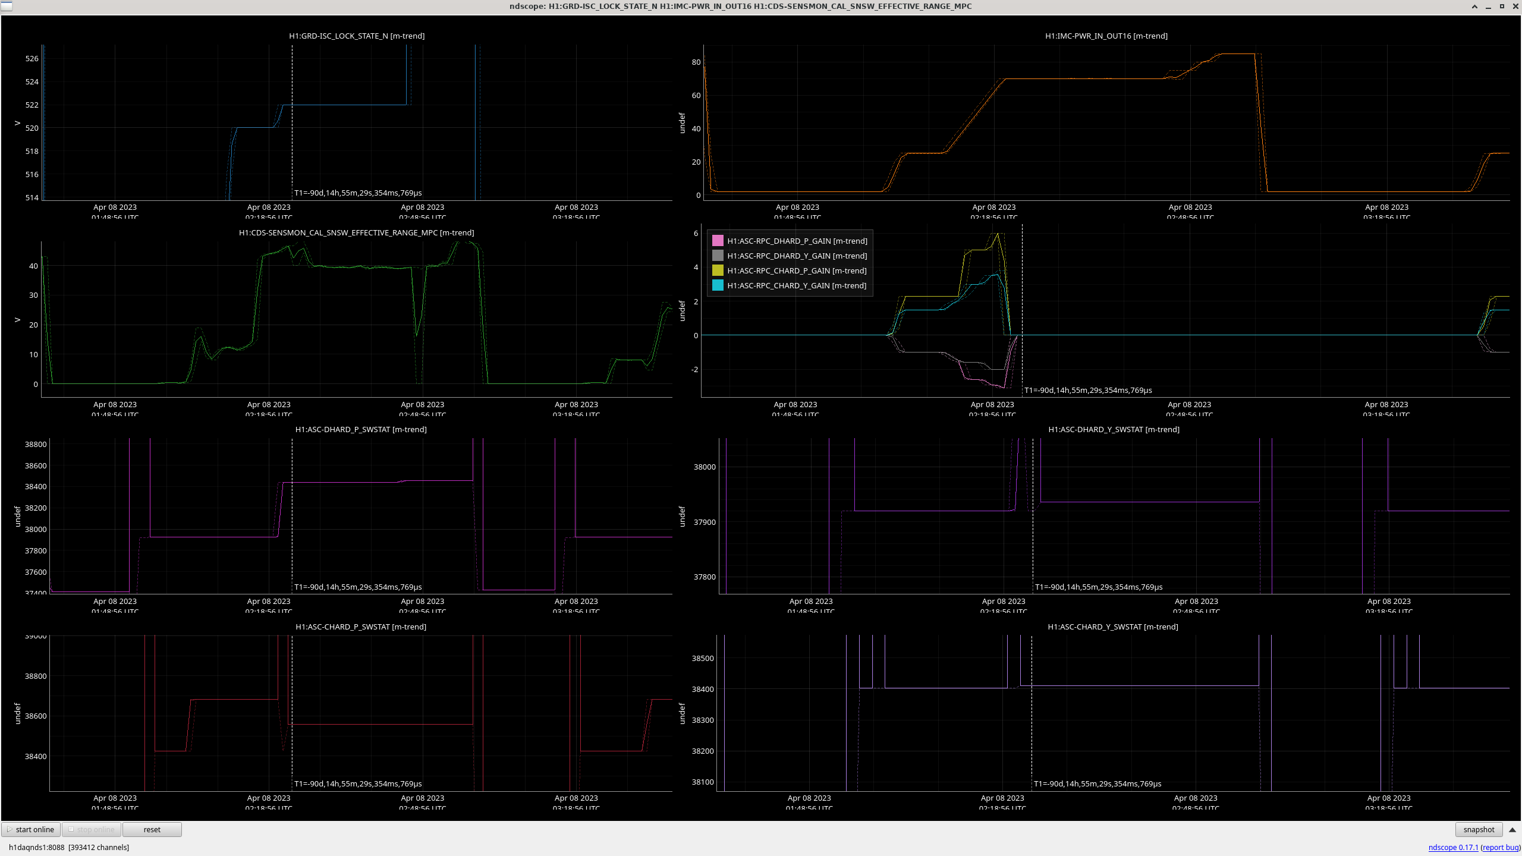Viewport: 1522px width, 856px height.
Task: Select legend label H1:ASC-RPC_DHARD_Y_GAIN [m-trend]
Action: (797, 256)
